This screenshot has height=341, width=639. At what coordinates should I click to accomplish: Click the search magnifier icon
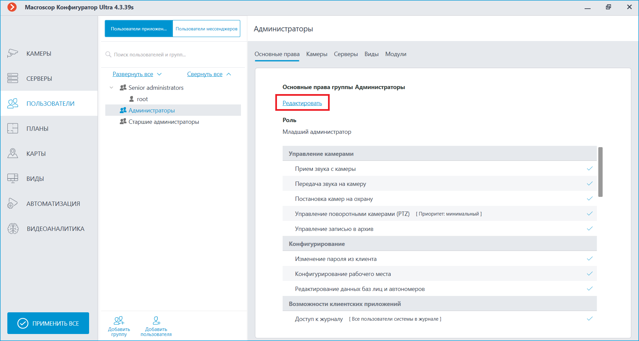pyautogui.click(x=108, y=54)
